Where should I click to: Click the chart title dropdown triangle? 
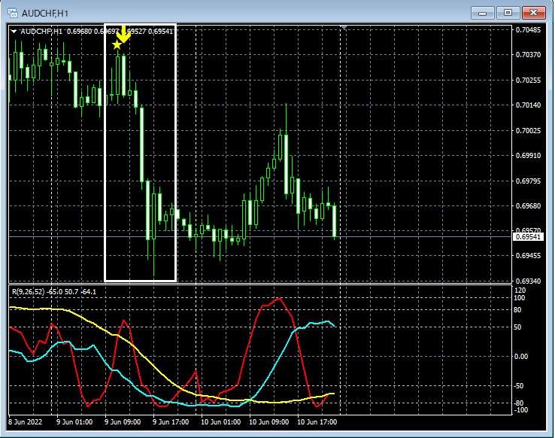click(x=14, y=32)
